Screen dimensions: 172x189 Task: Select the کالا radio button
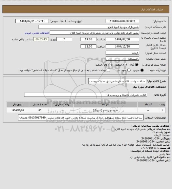(x=137, y=65)
